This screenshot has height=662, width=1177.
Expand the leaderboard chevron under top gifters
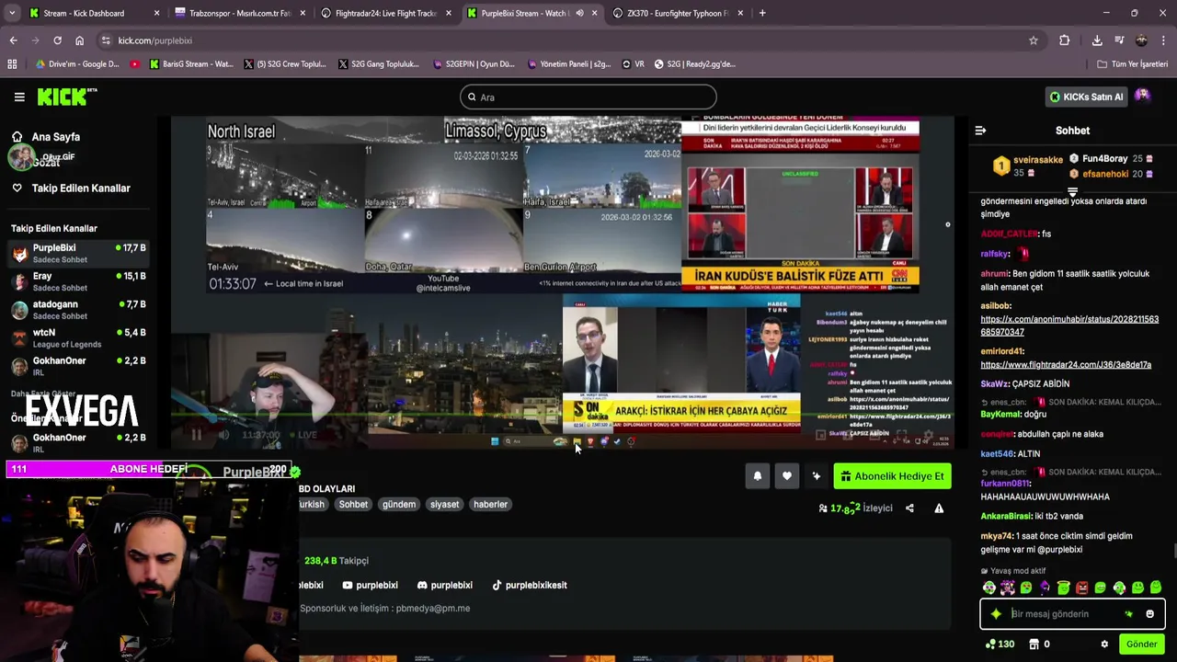pos(1072,192)
